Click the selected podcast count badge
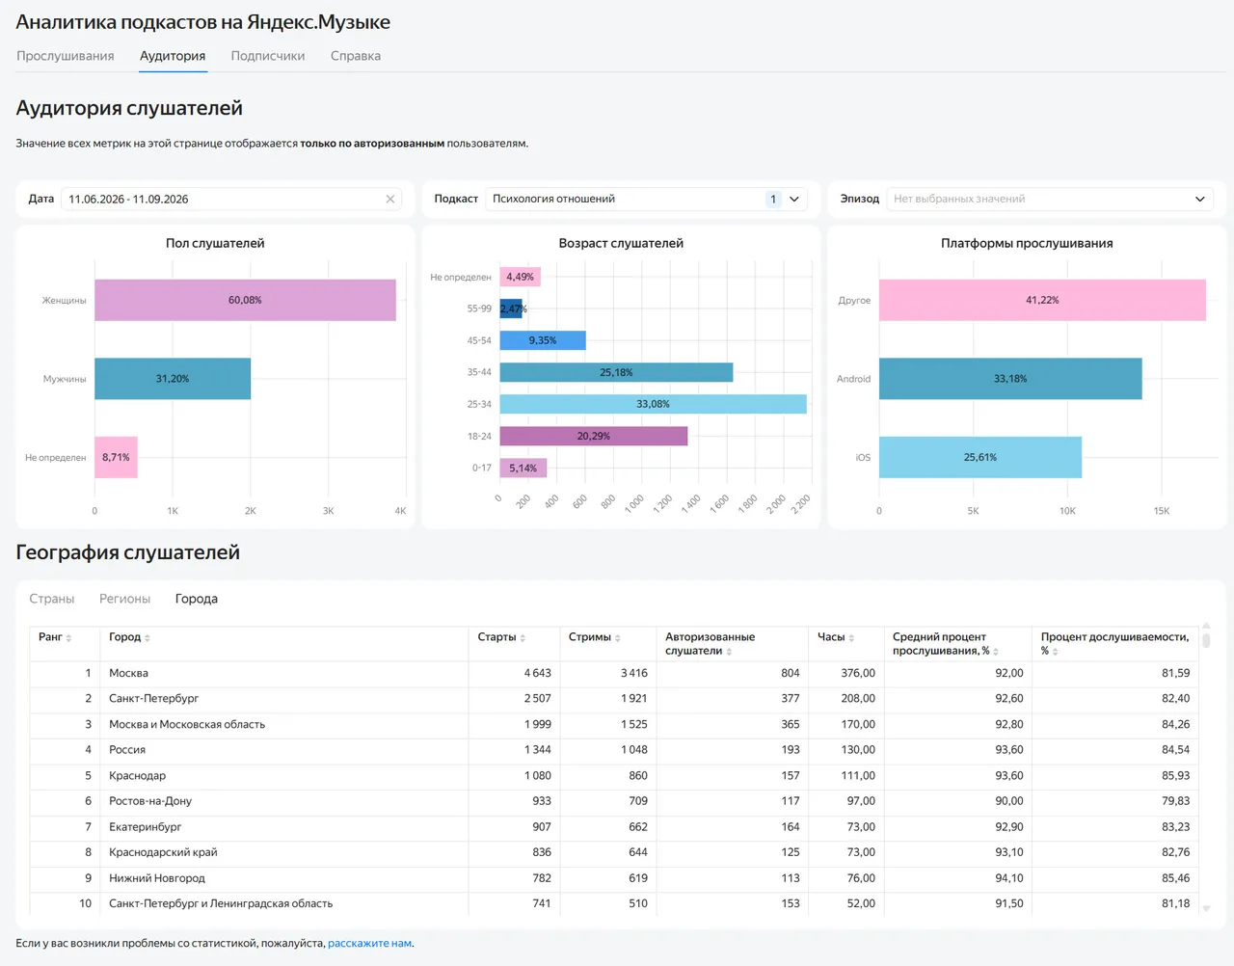Image resolution: width=1234 pixels, height=966 pixels. (773, 199)
